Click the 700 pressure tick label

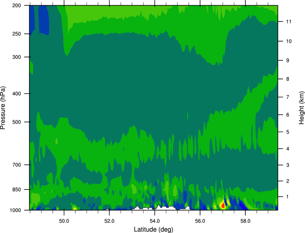17,165
